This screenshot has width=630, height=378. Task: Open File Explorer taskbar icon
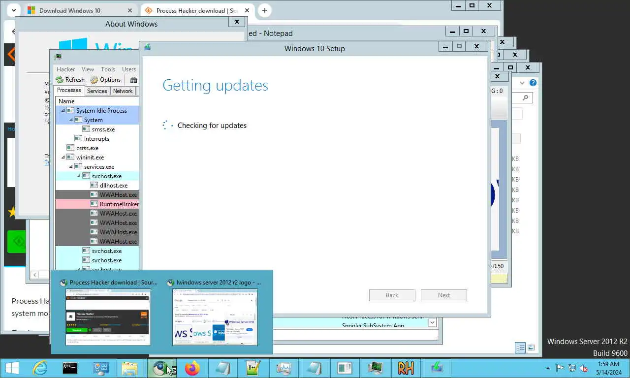tap(129, 368)
